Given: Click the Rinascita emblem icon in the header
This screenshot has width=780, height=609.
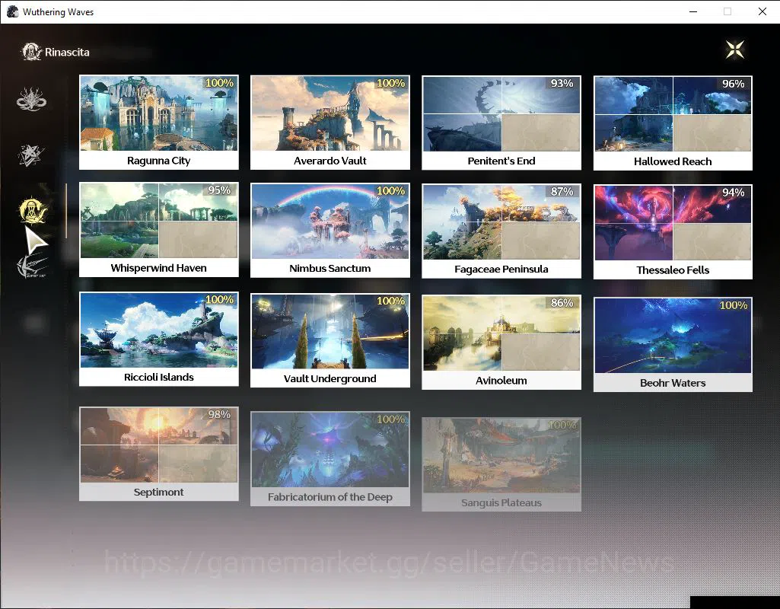Looking at the screenshot, I should [31, 52].
